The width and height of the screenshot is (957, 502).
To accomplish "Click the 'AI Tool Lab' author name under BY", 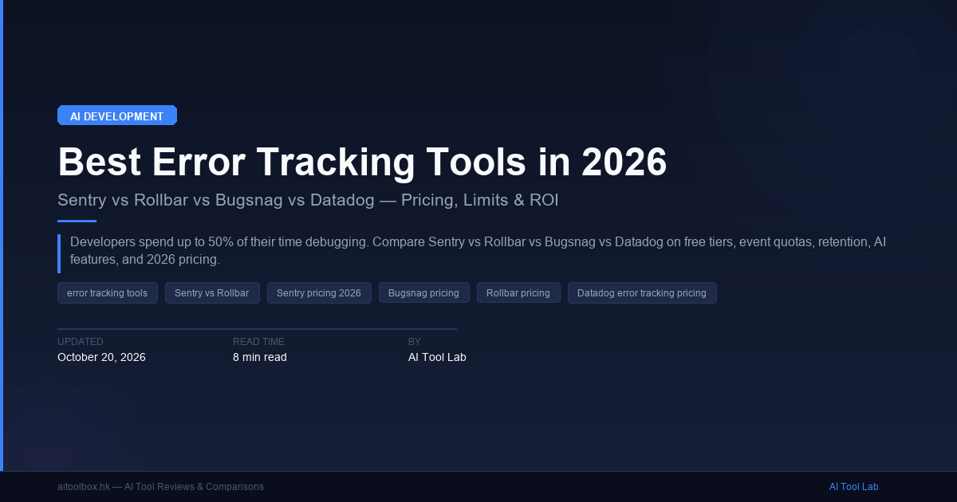I will 437,357.
